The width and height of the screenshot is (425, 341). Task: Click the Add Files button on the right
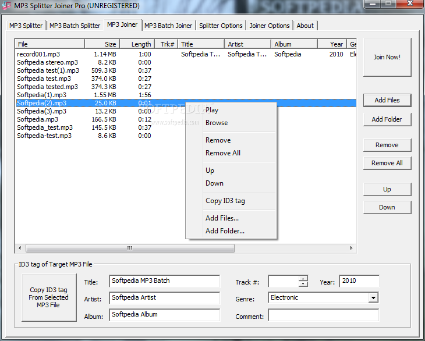[387, 100]
